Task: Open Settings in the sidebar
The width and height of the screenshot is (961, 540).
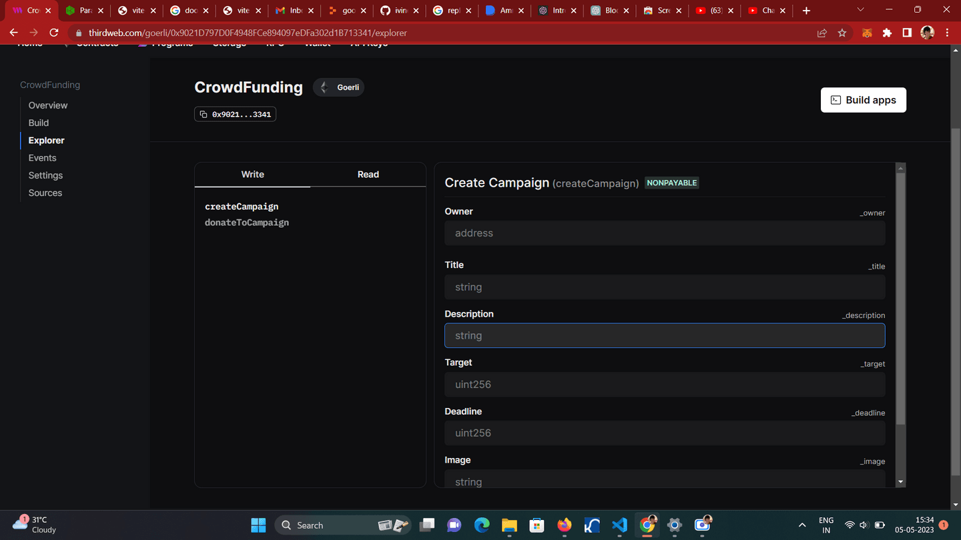Action: click(x=45, y=175)
